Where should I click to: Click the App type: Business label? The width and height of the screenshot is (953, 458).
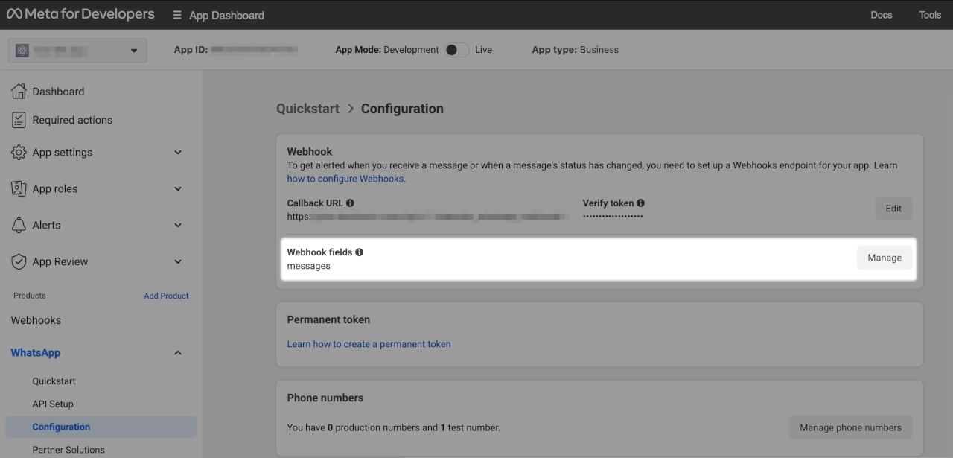click(575, 50)
